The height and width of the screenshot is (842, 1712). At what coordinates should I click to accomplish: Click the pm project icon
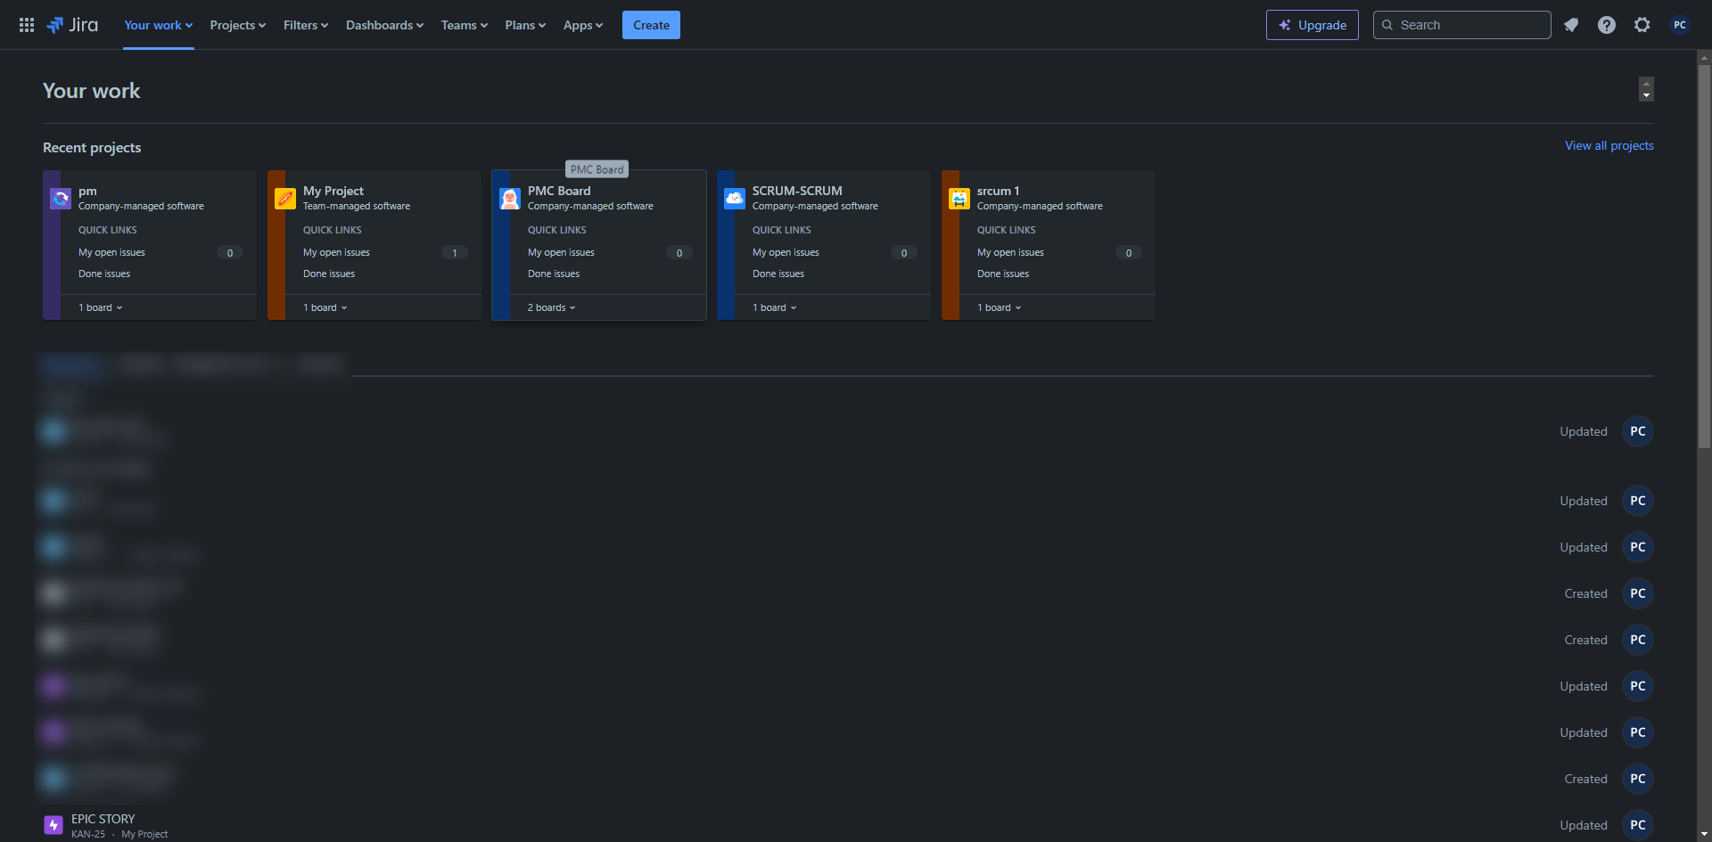pyautogui.click(x=61, y=199)
